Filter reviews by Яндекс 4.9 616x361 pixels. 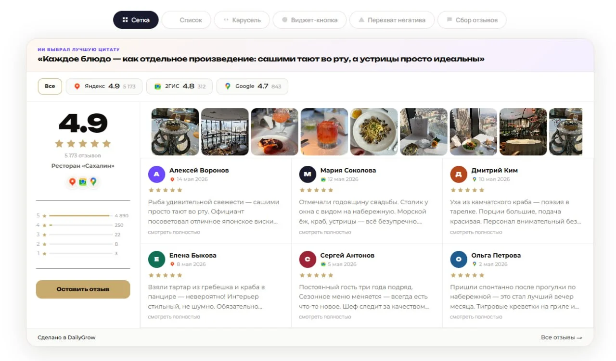click(104, 86)
